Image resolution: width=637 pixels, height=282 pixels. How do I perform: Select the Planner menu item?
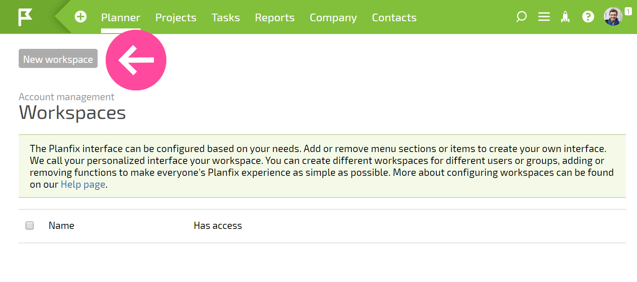click(121, 17)
